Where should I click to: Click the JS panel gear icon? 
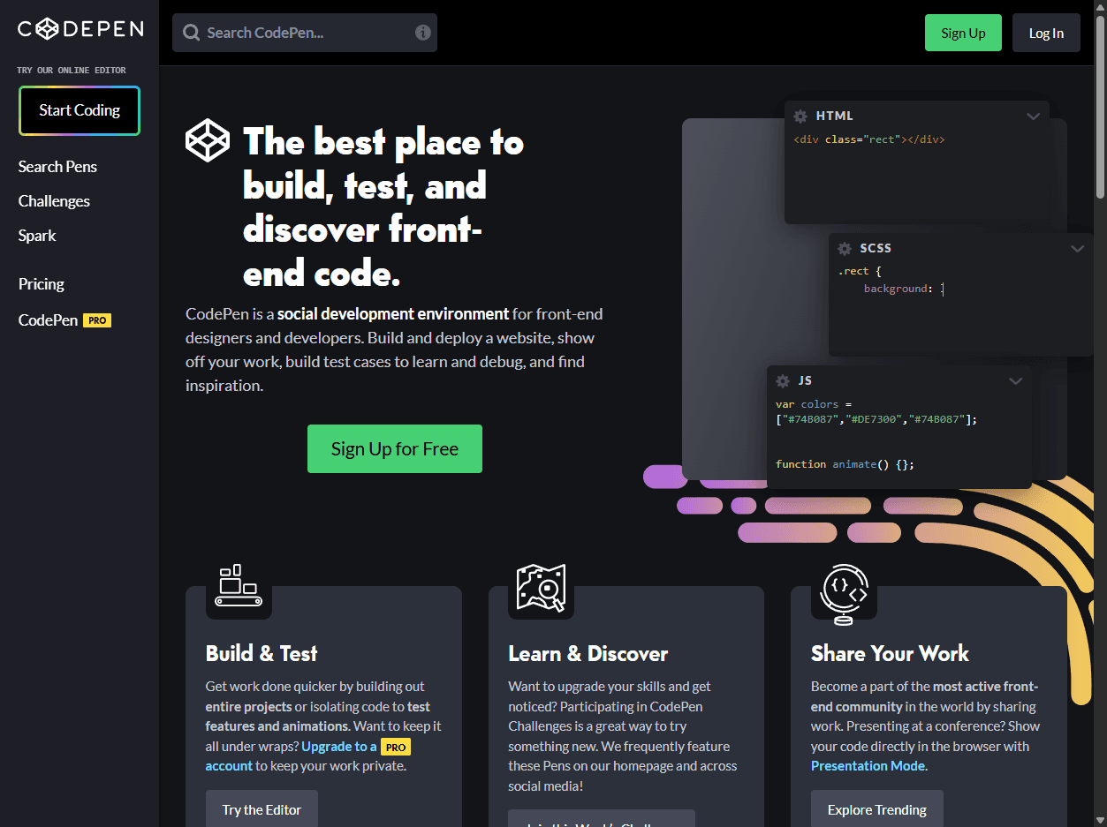783,381
